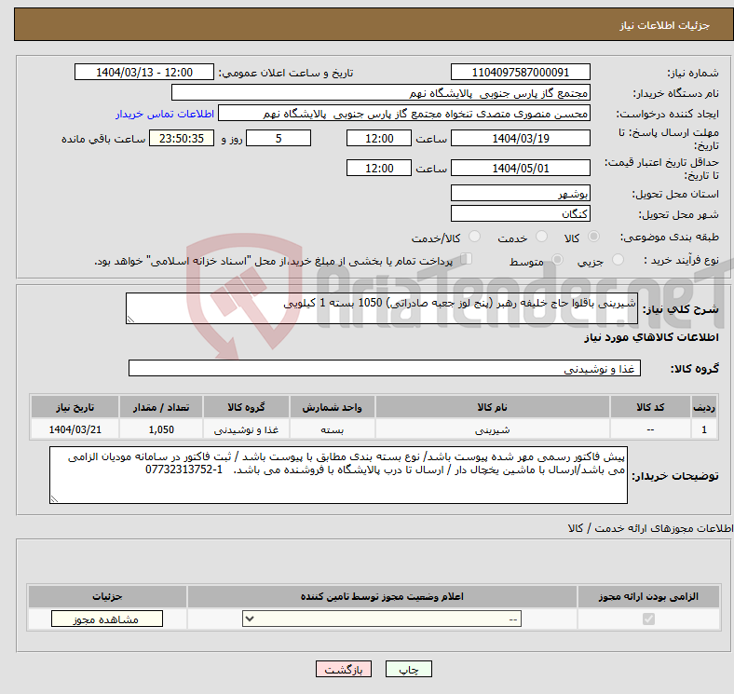Click the تعداد / مقدار column header

[x=161, y=407]
